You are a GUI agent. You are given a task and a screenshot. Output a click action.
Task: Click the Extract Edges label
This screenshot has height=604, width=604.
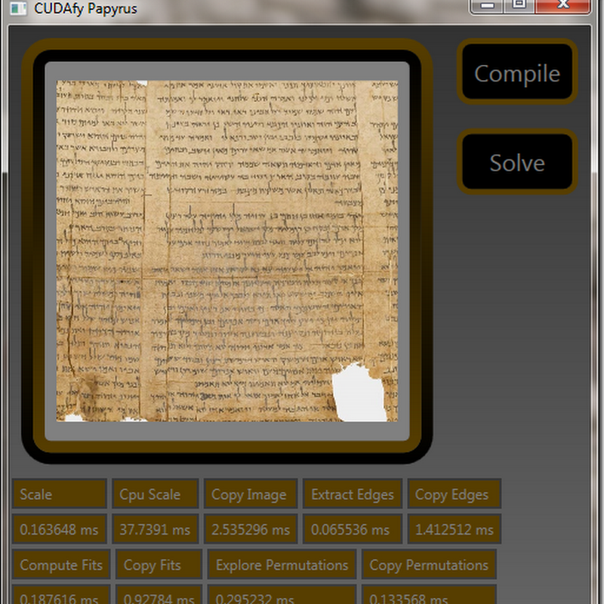point(353,495)
